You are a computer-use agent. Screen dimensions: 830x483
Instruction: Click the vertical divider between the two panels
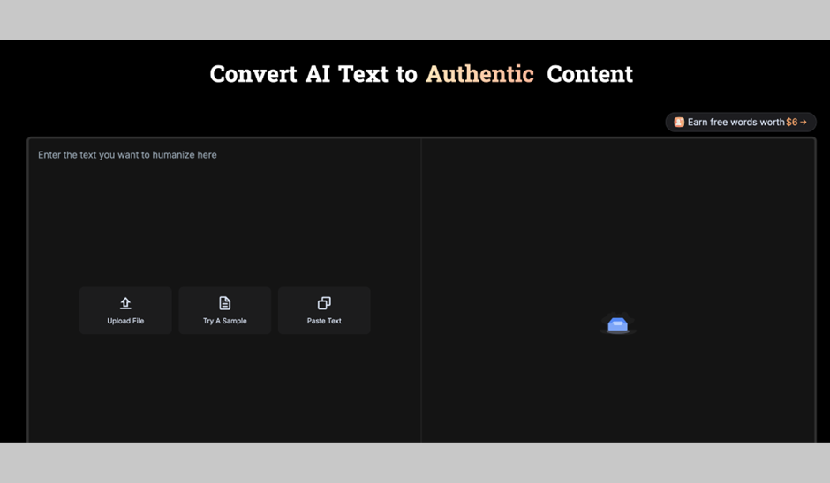[x=421, y=291]
